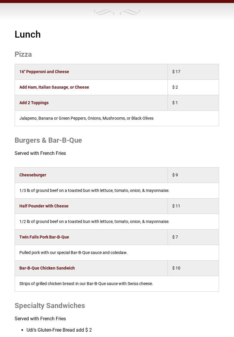234x337 pixels.
Task: Click the pulled pork description text
Action: click(x=73, y=253)
